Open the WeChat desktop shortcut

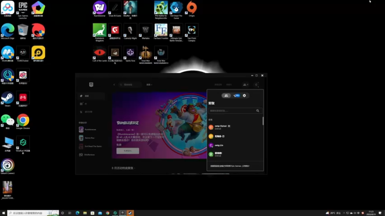[8, 121]
